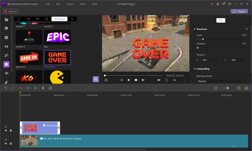The image size is (252, 151).
Task: Collapse the Compositing section
Action: tap(194, 69)
